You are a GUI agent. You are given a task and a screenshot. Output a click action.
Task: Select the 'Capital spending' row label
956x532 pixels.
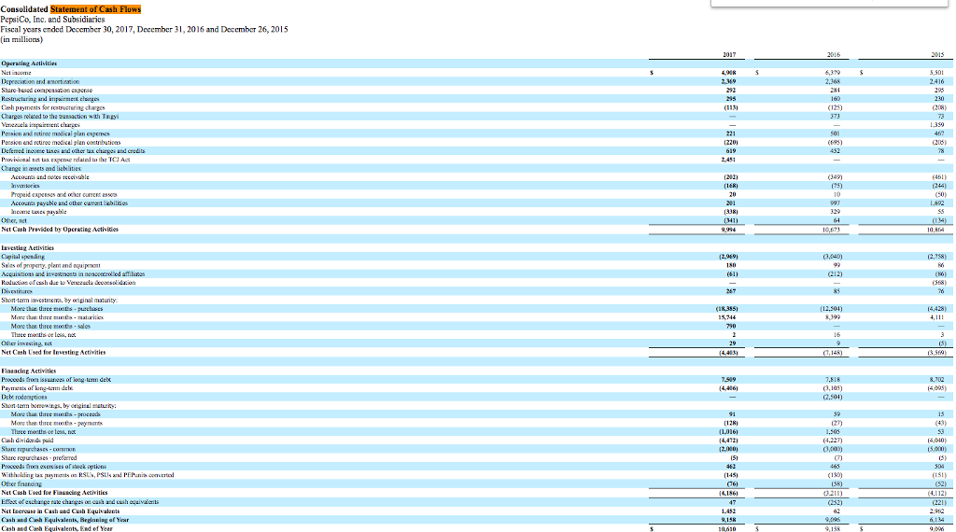[x=22, y=257]
